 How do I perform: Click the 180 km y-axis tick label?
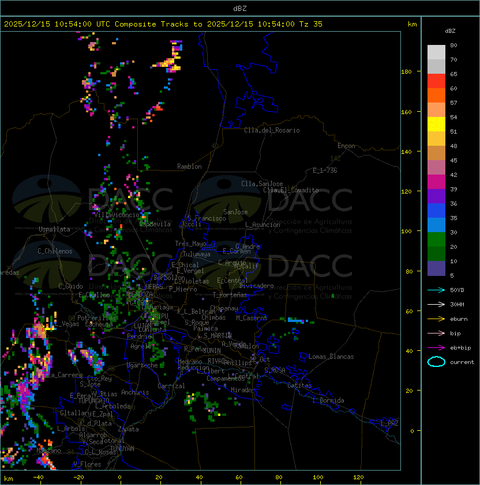(406, 72)
